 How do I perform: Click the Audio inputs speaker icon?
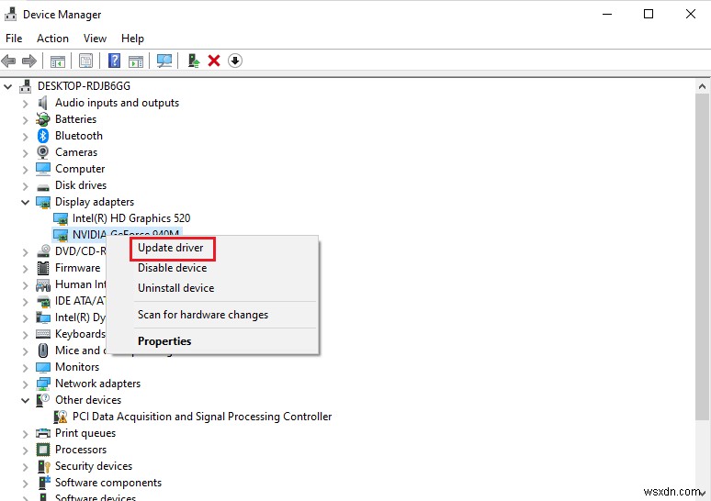[43, 103]
